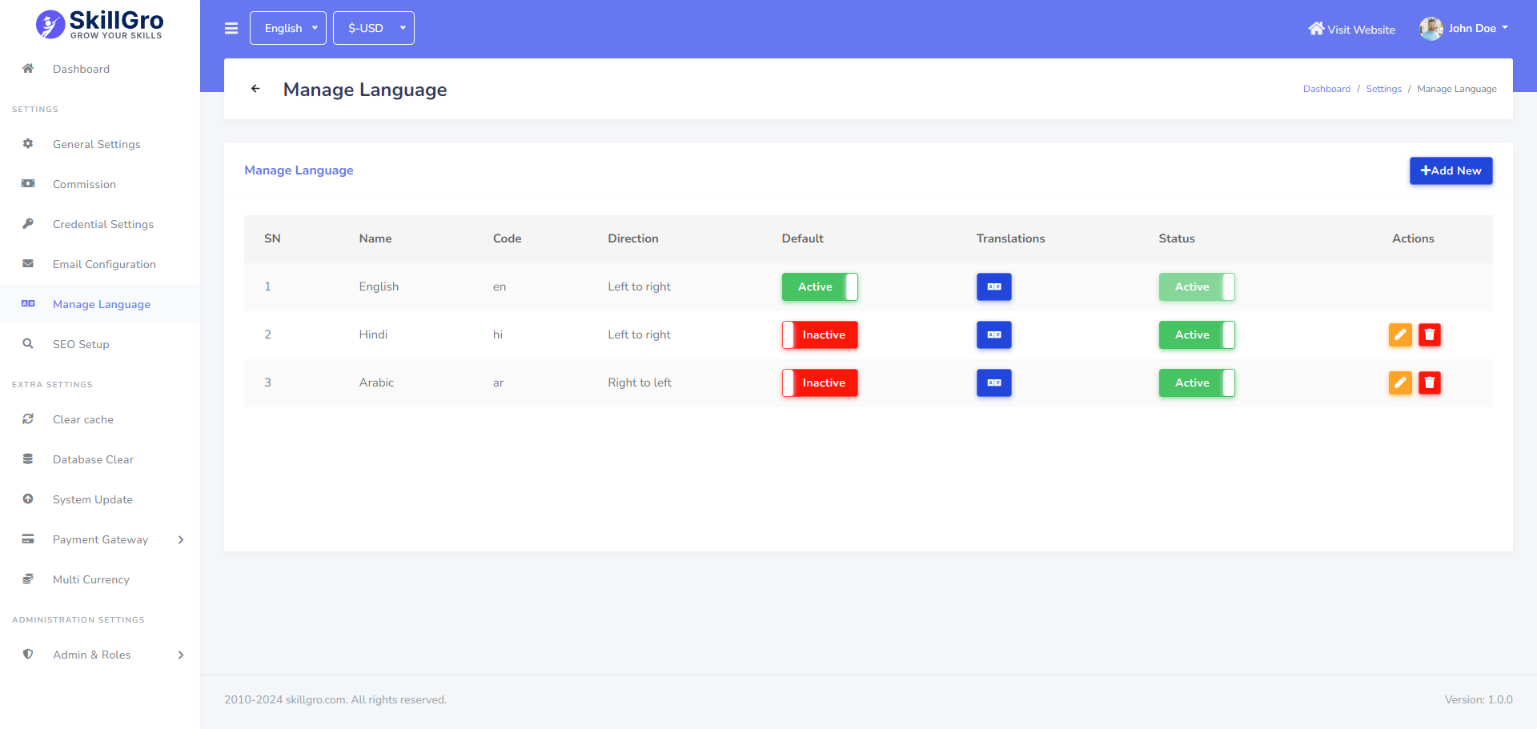1537x729 pixels.
Task: Set Arabic as default language toggle
Action: (820, 383)
